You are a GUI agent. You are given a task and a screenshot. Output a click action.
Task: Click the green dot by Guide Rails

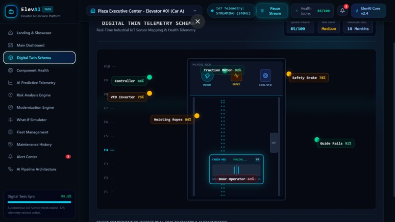[x=317, y=140]
